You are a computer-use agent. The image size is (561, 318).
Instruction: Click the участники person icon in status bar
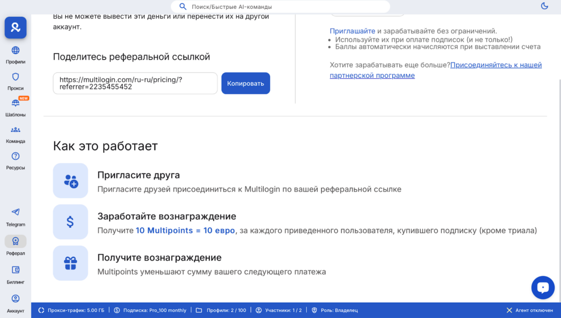coord(259,310)
